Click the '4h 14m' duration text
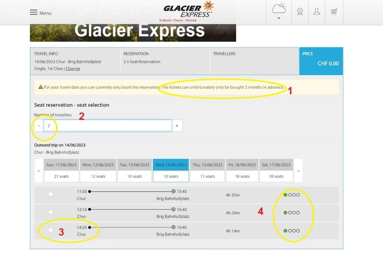Screen dimensions: 383x253 coord(233,231)
